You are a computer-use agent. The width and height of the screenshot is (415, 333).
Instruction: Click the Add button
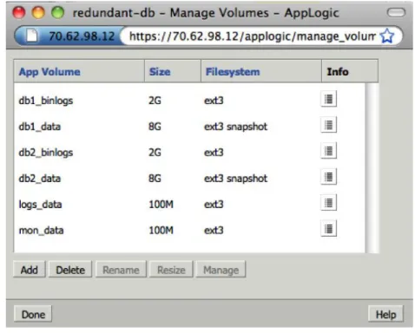point(30,270)
